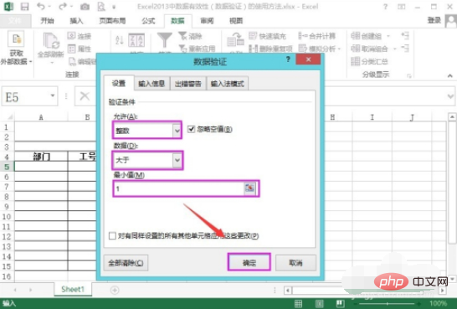Open the 页面布局 ribbon tab

(112, 21)
